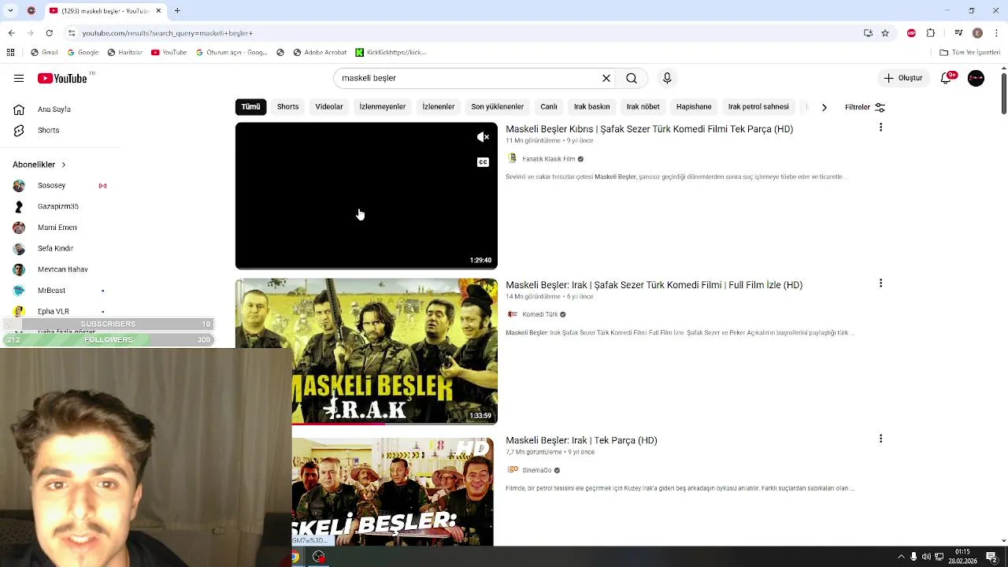The image size is (1008, 567).
Task: Select the Tümü chip
Action: pos(250,106)
